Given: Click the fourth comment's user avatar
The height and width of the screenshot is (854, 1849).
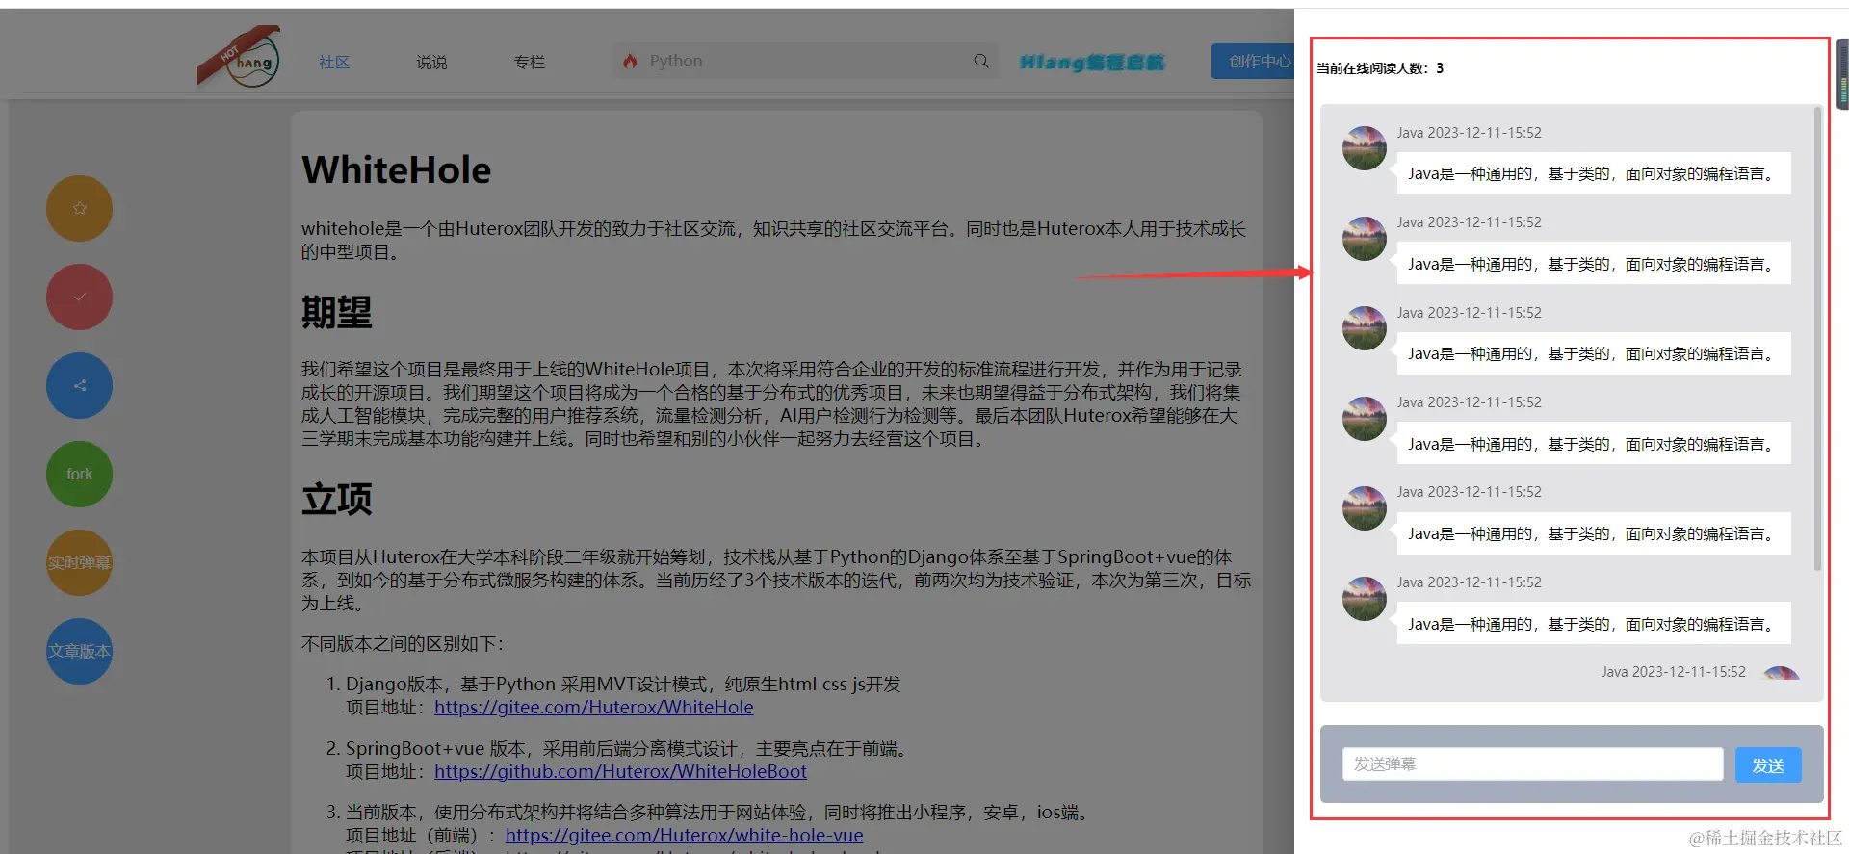Looking at the screenshot, I should pyautogui.click(x=1365, y=418).
